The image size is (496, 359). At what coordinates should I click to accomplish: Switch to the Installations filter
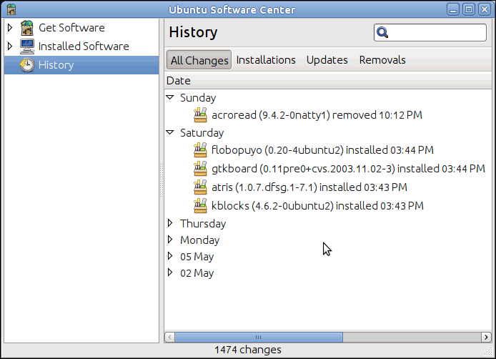point(266,60)
